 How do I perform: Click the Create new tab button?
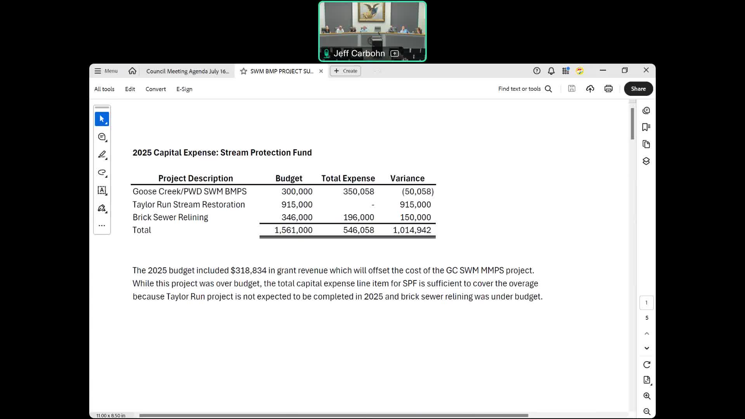(x=345, y=71)
